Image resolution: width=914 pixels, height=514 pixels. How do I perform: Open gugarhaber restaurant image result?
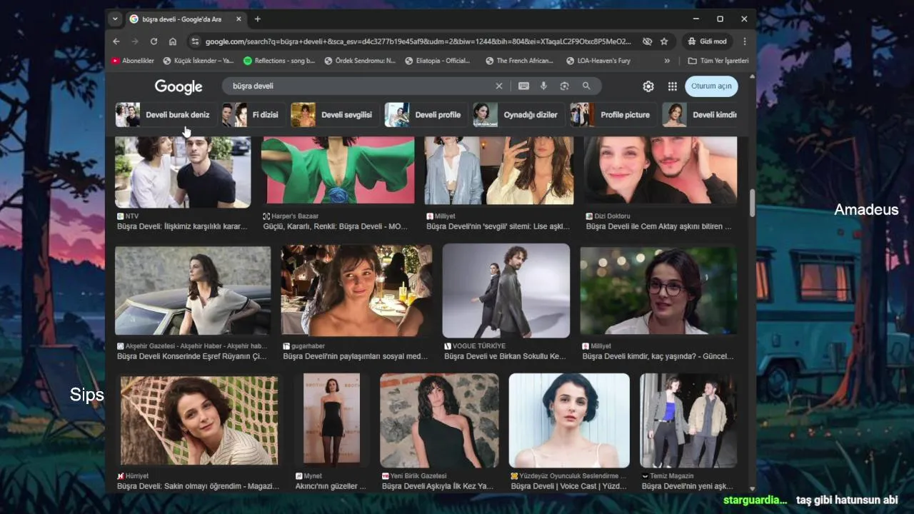(356, 291)
